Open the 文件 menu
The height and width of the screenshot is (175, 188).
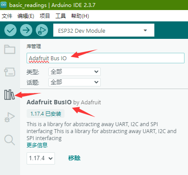(7, 16)
